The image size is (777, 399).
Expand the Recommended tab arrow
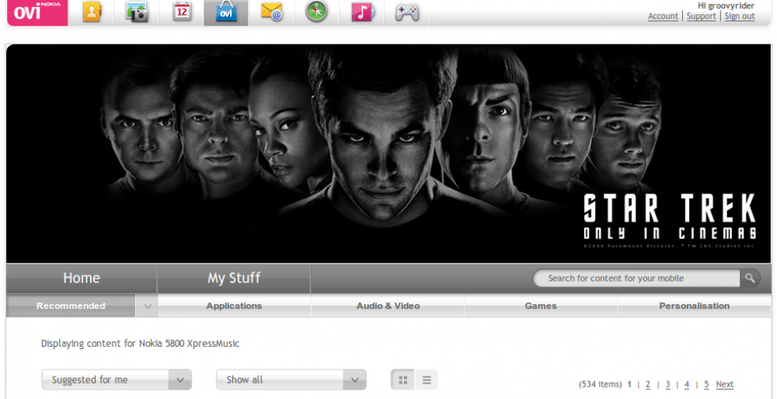click(x=147, y=306)
